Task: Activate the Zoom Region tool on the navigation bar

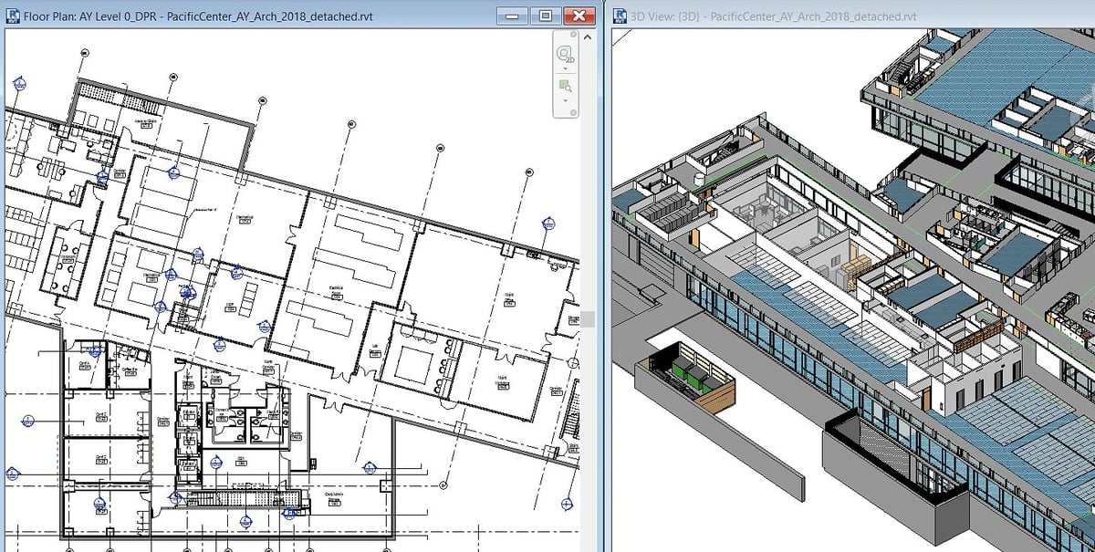Action: point(564,85)
